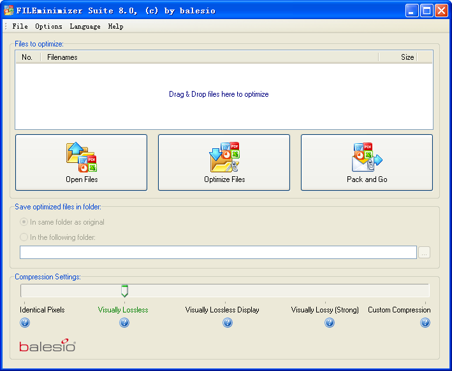
Task: Click the 'Identical Pixels' compression label
Action: pos(42,310)
